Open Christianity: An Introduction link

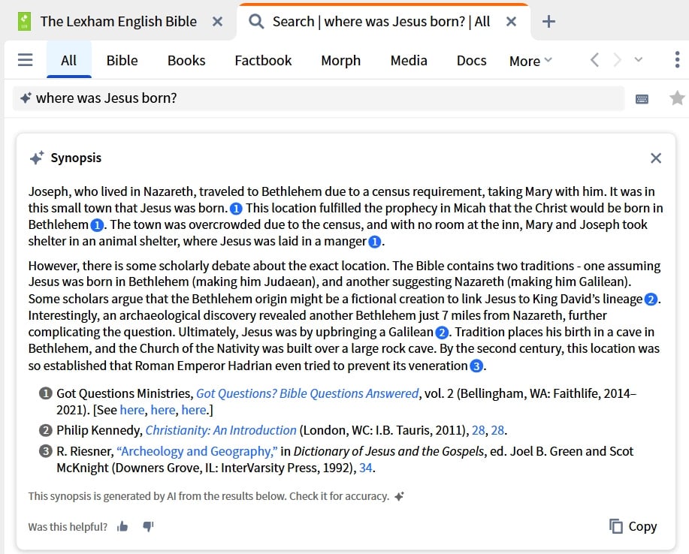pyautogui.click(x=221, y=430)
